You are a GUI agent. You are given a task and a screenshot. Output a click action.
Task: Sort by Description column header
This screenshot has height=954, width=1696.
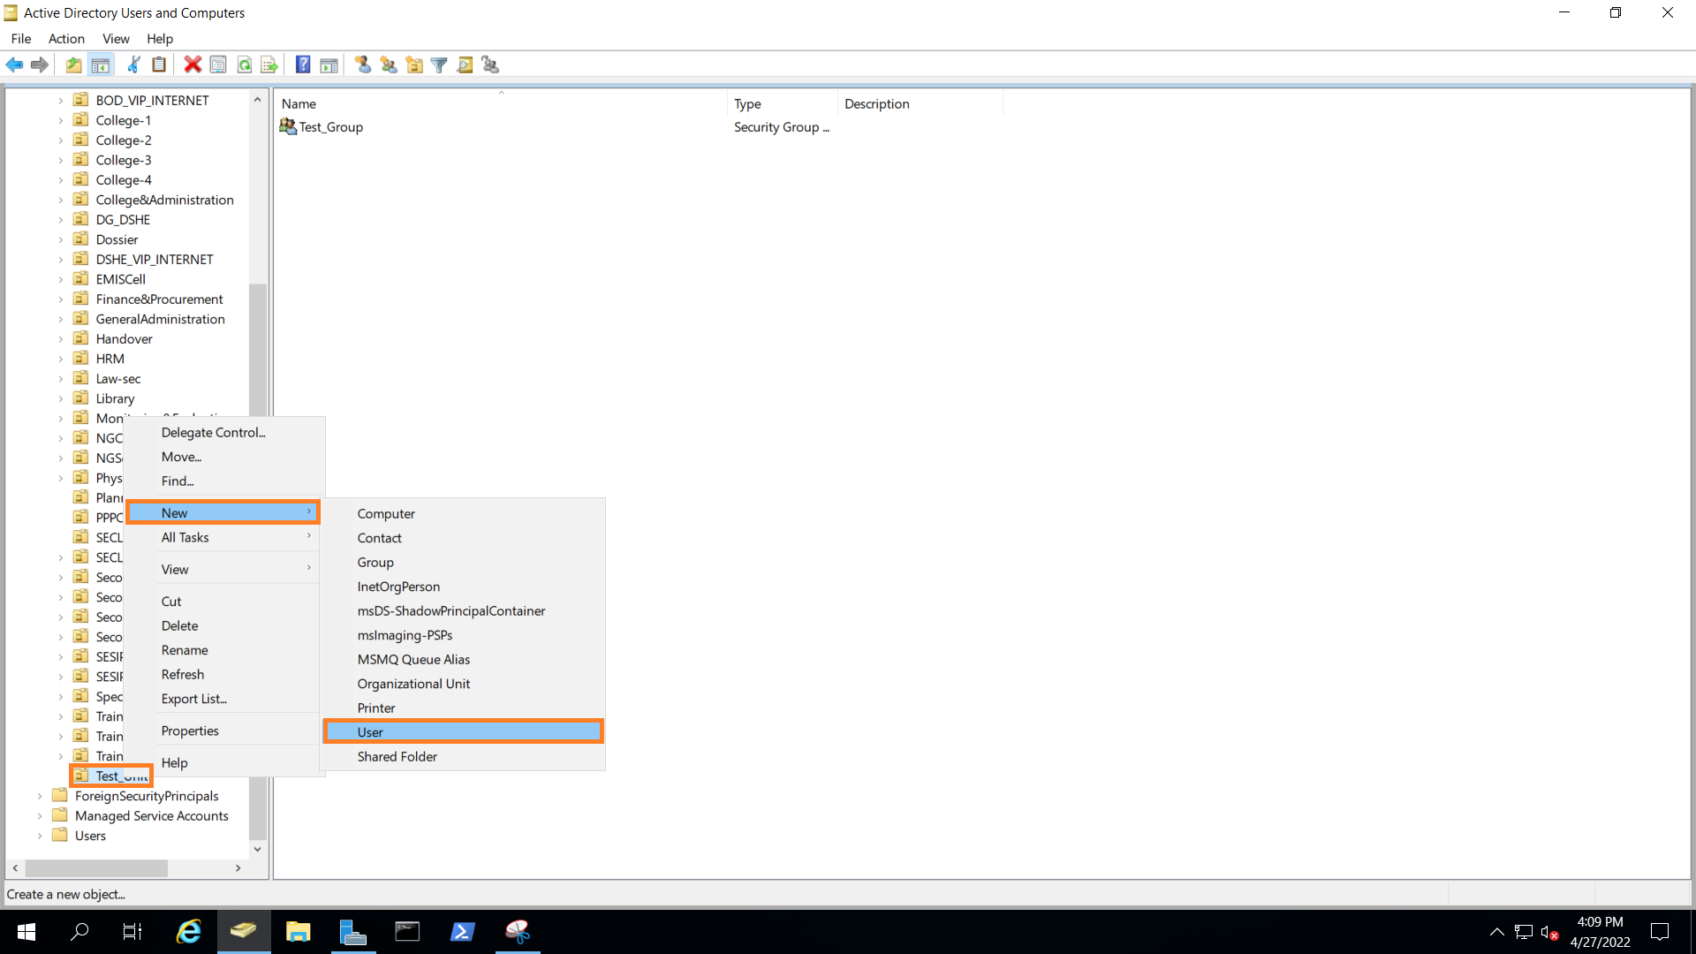[x=920, y=103]
